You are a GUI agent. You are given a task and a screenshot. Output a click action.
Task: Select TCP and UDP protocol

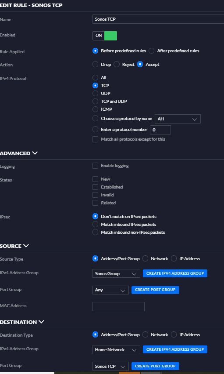(95, 102)
